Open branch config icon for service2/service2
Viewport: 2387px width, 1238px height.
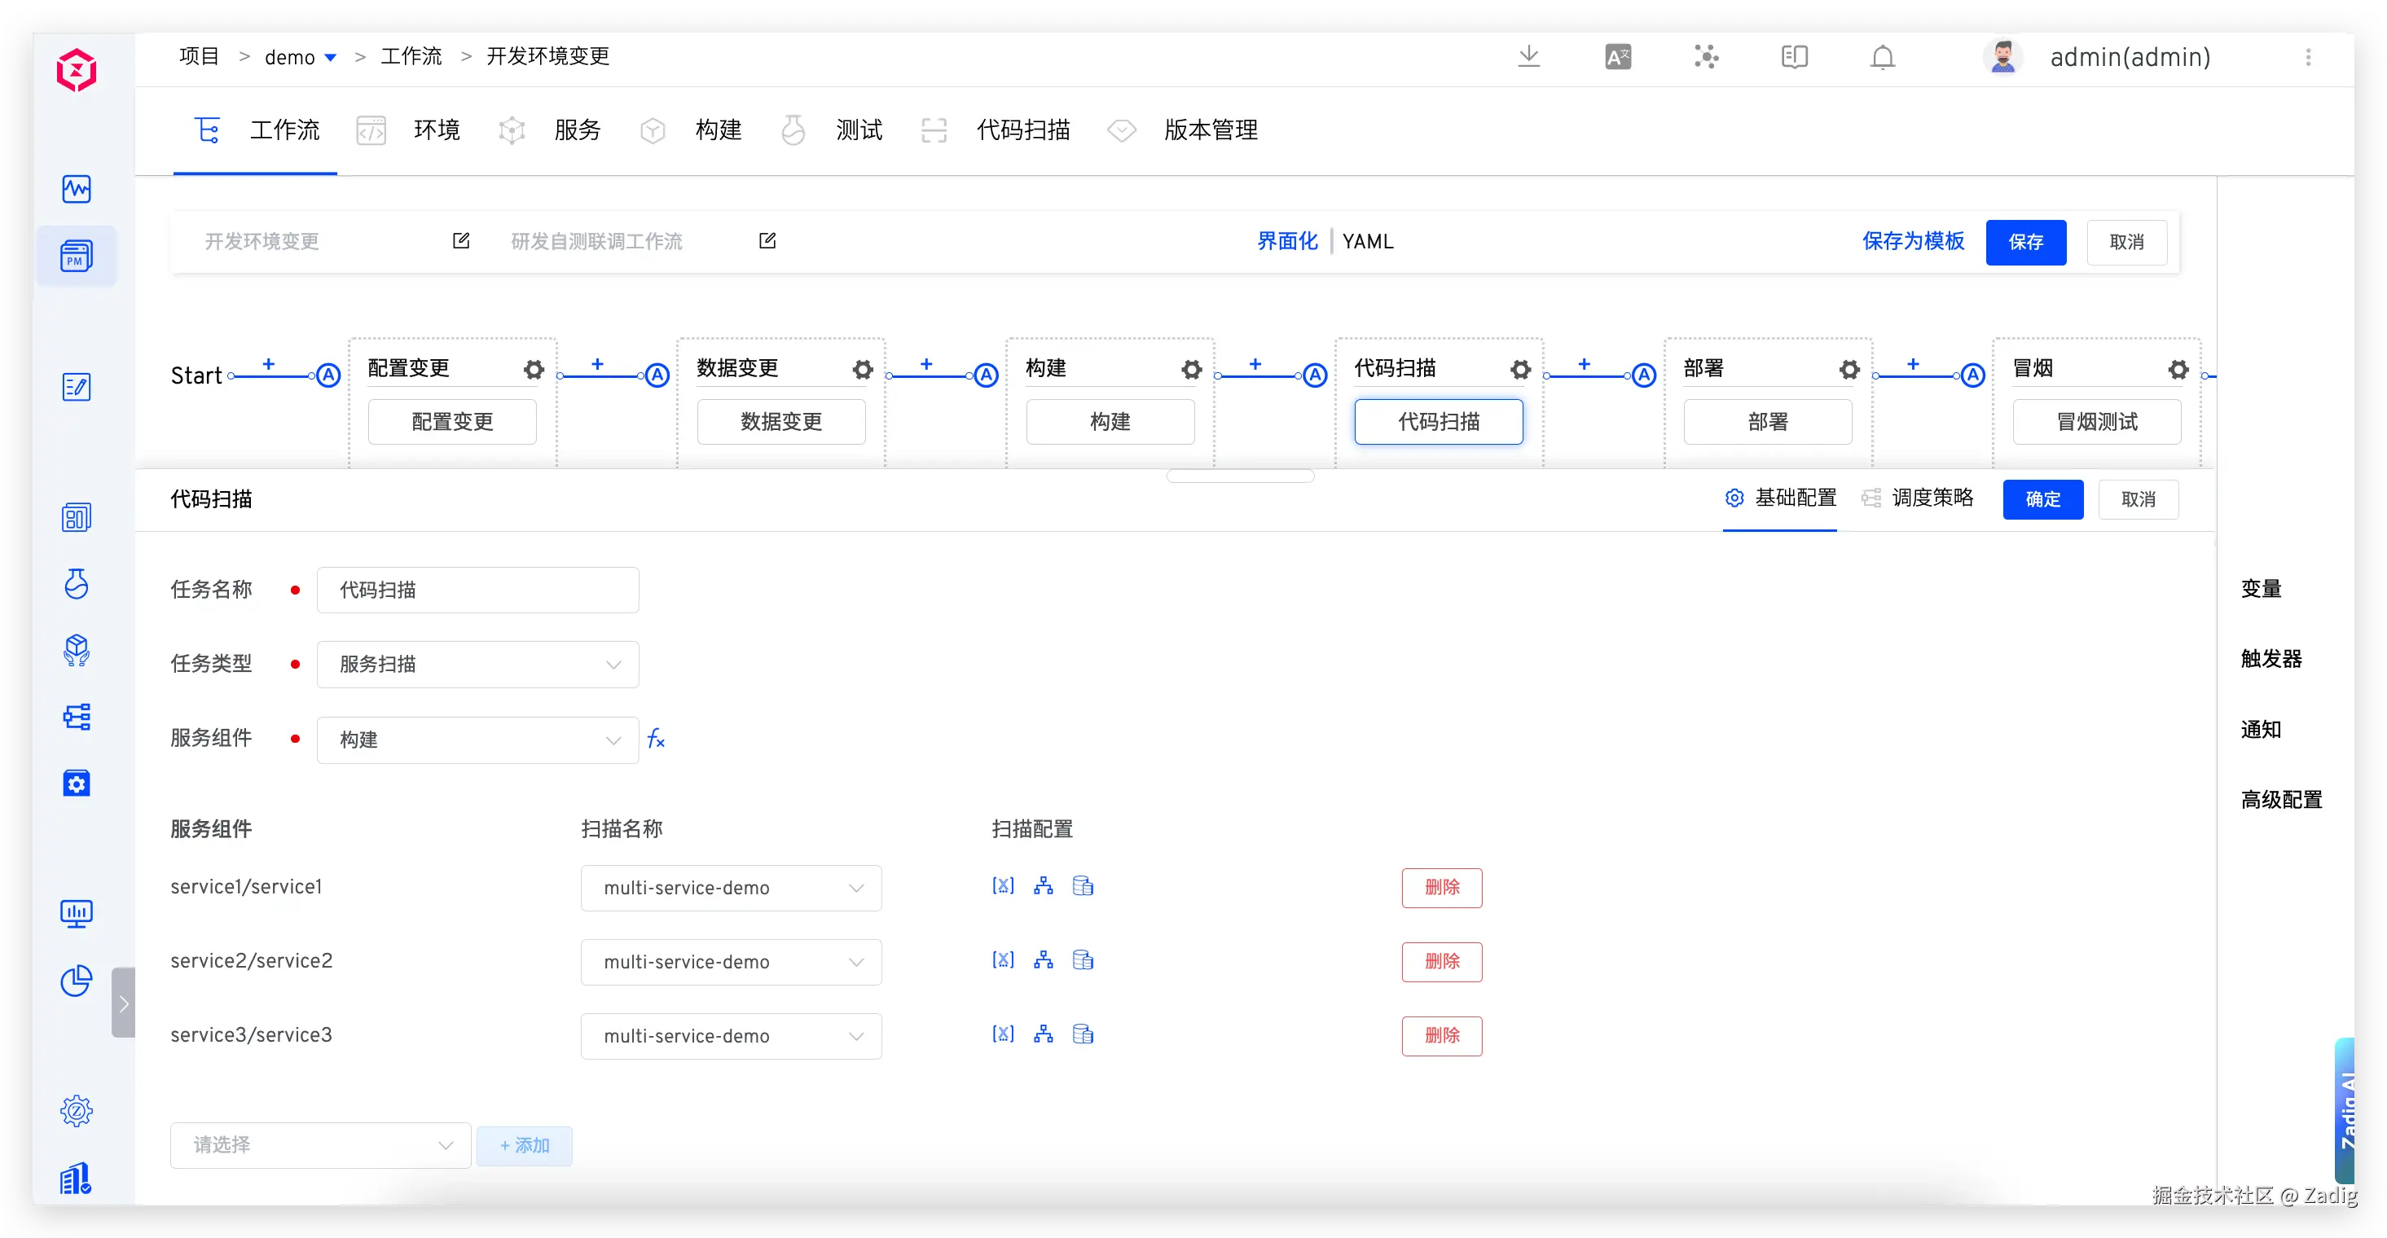pyautogui.click(x=1044, y=960)
